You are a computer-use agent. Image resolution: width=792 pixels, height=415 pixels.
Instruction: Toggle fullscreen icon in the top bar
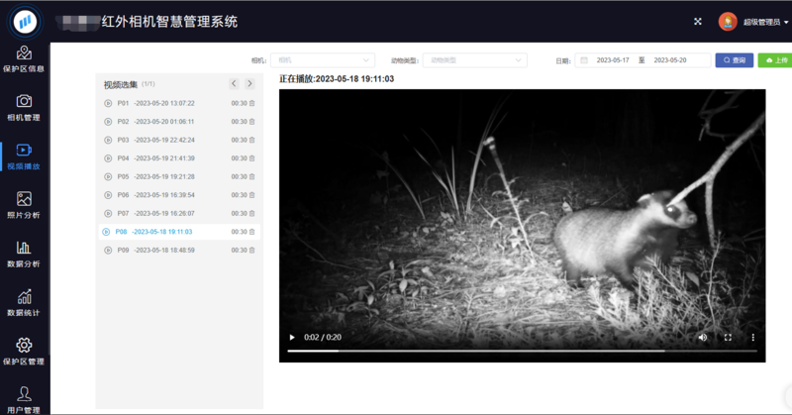(698, 21)
